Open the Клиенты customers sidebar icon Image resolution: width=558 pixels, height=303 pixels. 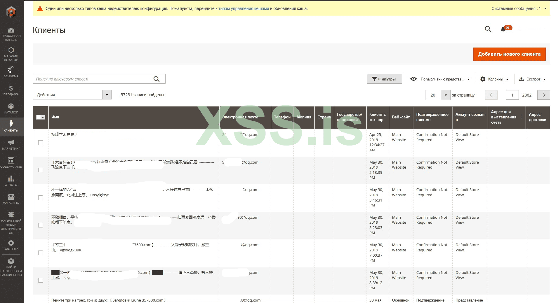tap(11, 124)
